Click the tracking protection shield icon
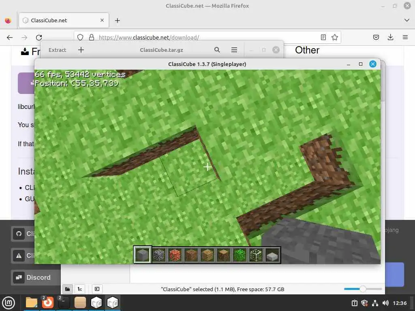The height and width of the screenshot is (311, 415). pos(80,37)
